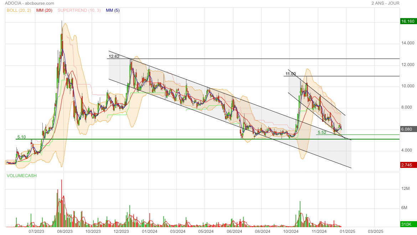Screen dimensions: 417x235
Task: Click the 14.000 price axis value
Action: [x=408, y=43]
